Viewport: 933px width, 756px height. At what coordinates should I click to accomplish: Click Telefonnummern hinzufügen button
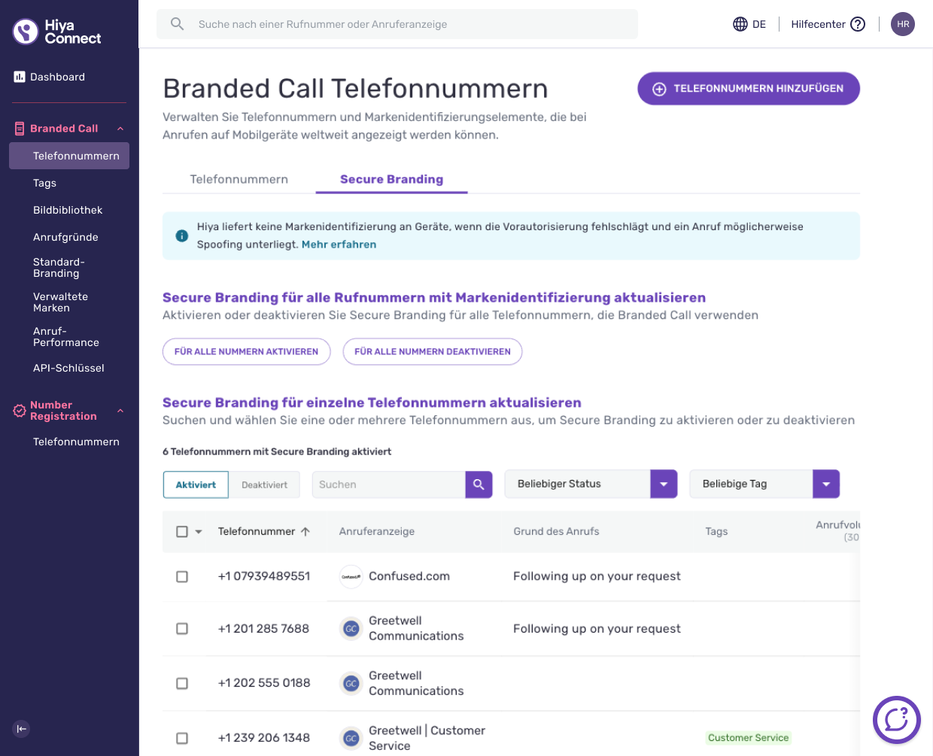click(x=749, y=89)
